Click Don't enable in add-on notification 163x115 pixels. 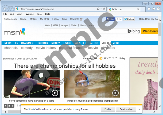(126, 109)
